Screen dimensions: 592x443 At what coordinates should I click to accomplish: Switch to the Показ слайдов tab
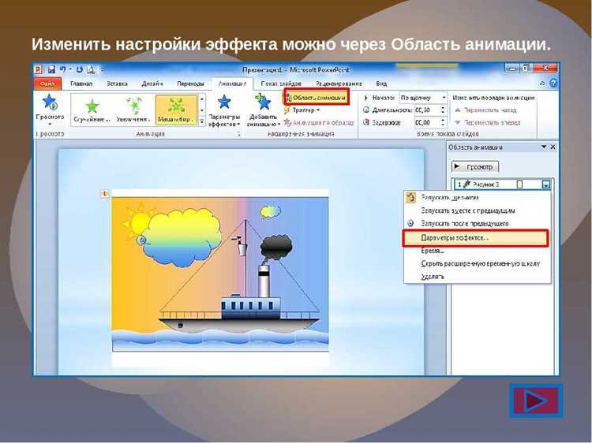point(281,84)
